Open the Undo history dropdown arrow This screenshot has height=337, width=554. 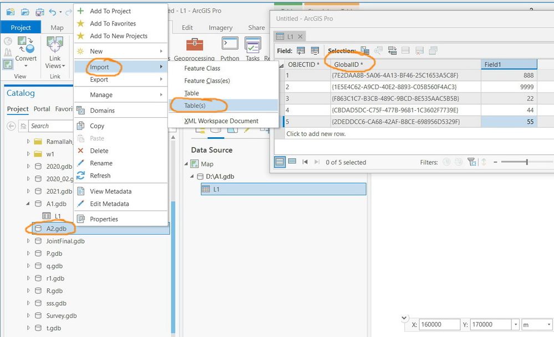click(60, 12)
